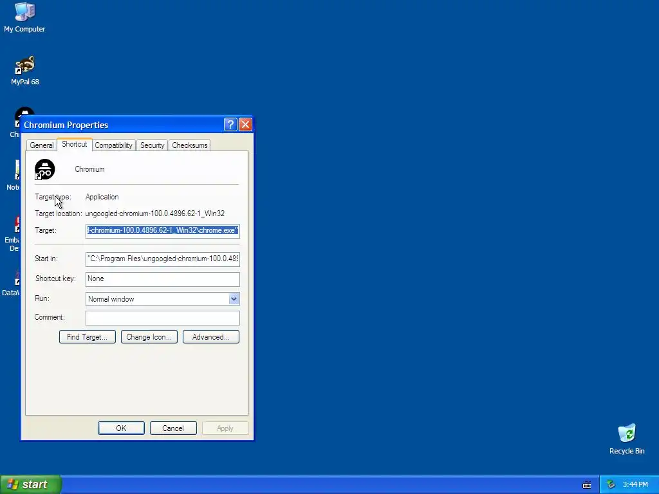Open the Checksums tab
Image resolution: width=659 pixels, height=494 pixels.
(190, 145)
